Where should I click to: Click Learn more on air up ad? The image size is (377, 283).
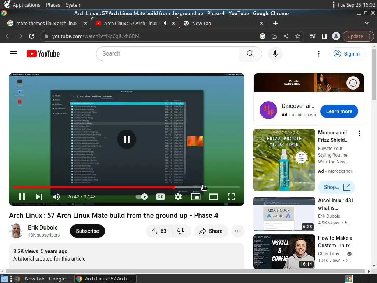tap(339, 111)
